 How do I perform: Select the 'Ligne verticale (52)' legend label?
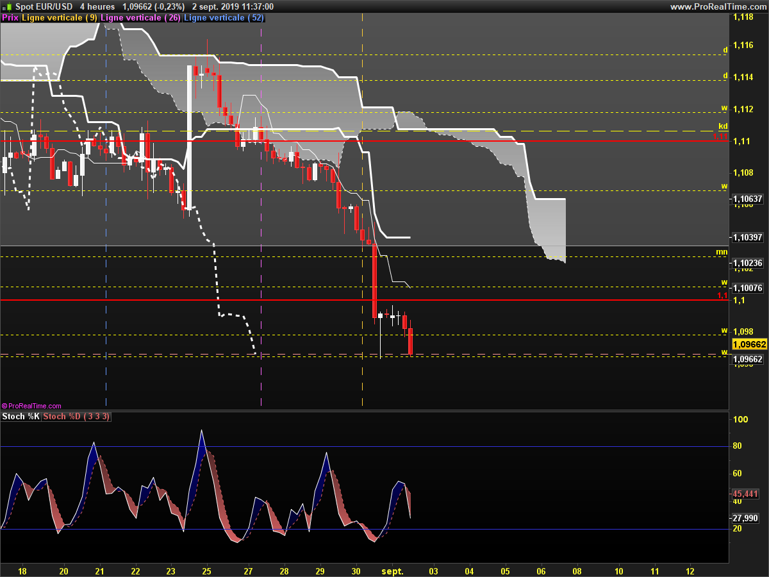[x=224, y=17]
